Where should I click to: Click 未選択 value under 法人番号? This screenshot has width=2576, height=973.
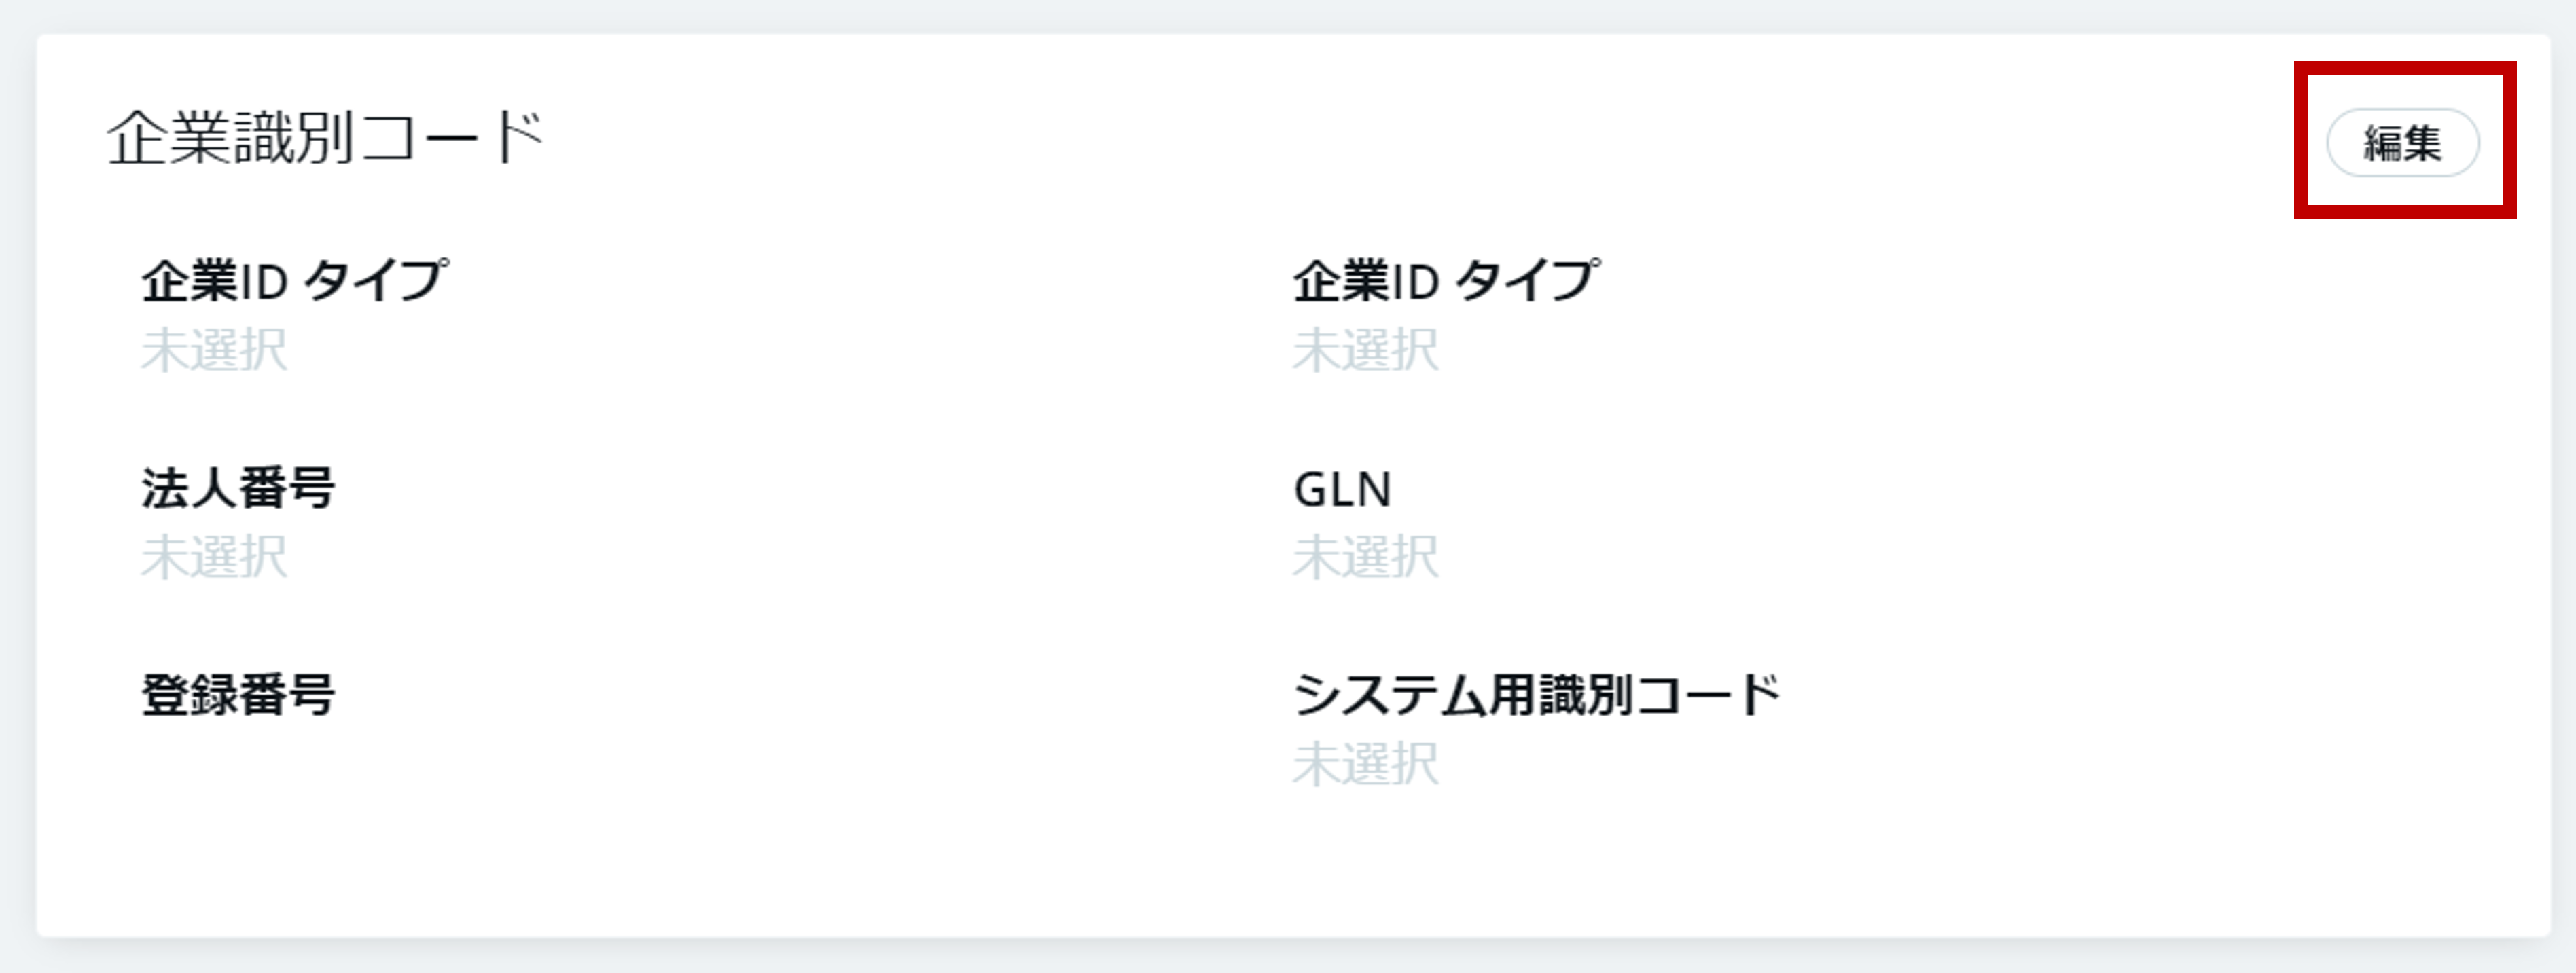pos(214,557)
